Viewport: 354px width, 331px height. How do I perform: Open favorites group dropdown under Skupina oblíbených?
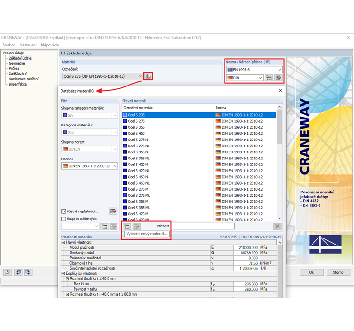96,226
